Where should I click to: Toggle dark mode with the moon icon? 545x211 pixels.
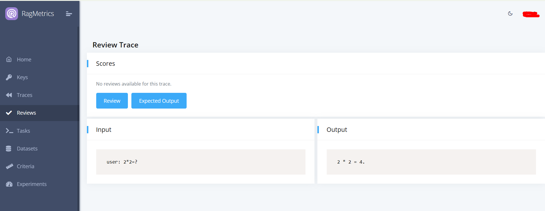point(510,14)
